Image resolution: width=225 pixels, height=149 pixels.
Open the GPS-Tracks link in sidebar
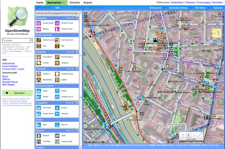tap(8, 85)
